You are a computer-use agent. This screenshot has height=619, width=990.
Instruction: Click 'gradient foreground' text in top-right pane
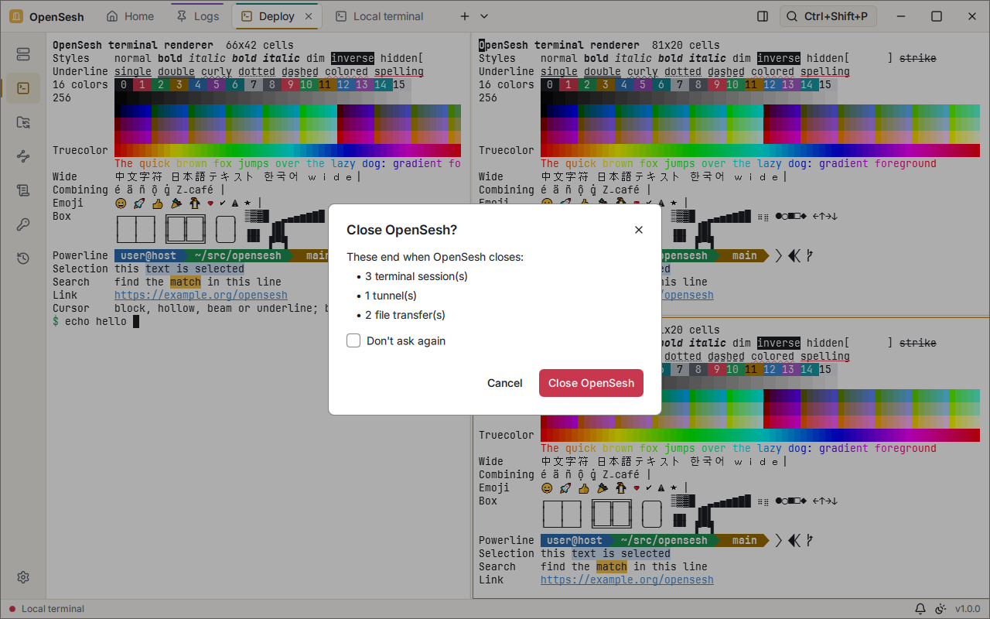[x=878, y=163]
